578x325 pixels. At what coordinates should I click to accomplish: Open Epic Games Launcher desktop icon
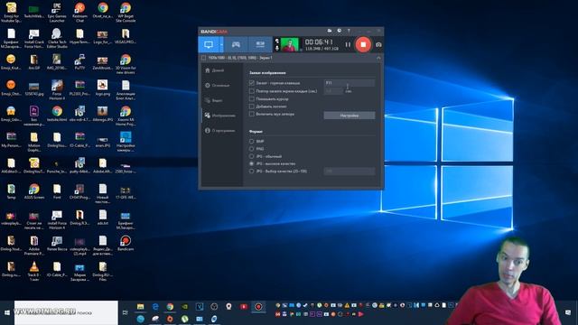[57, 12]
